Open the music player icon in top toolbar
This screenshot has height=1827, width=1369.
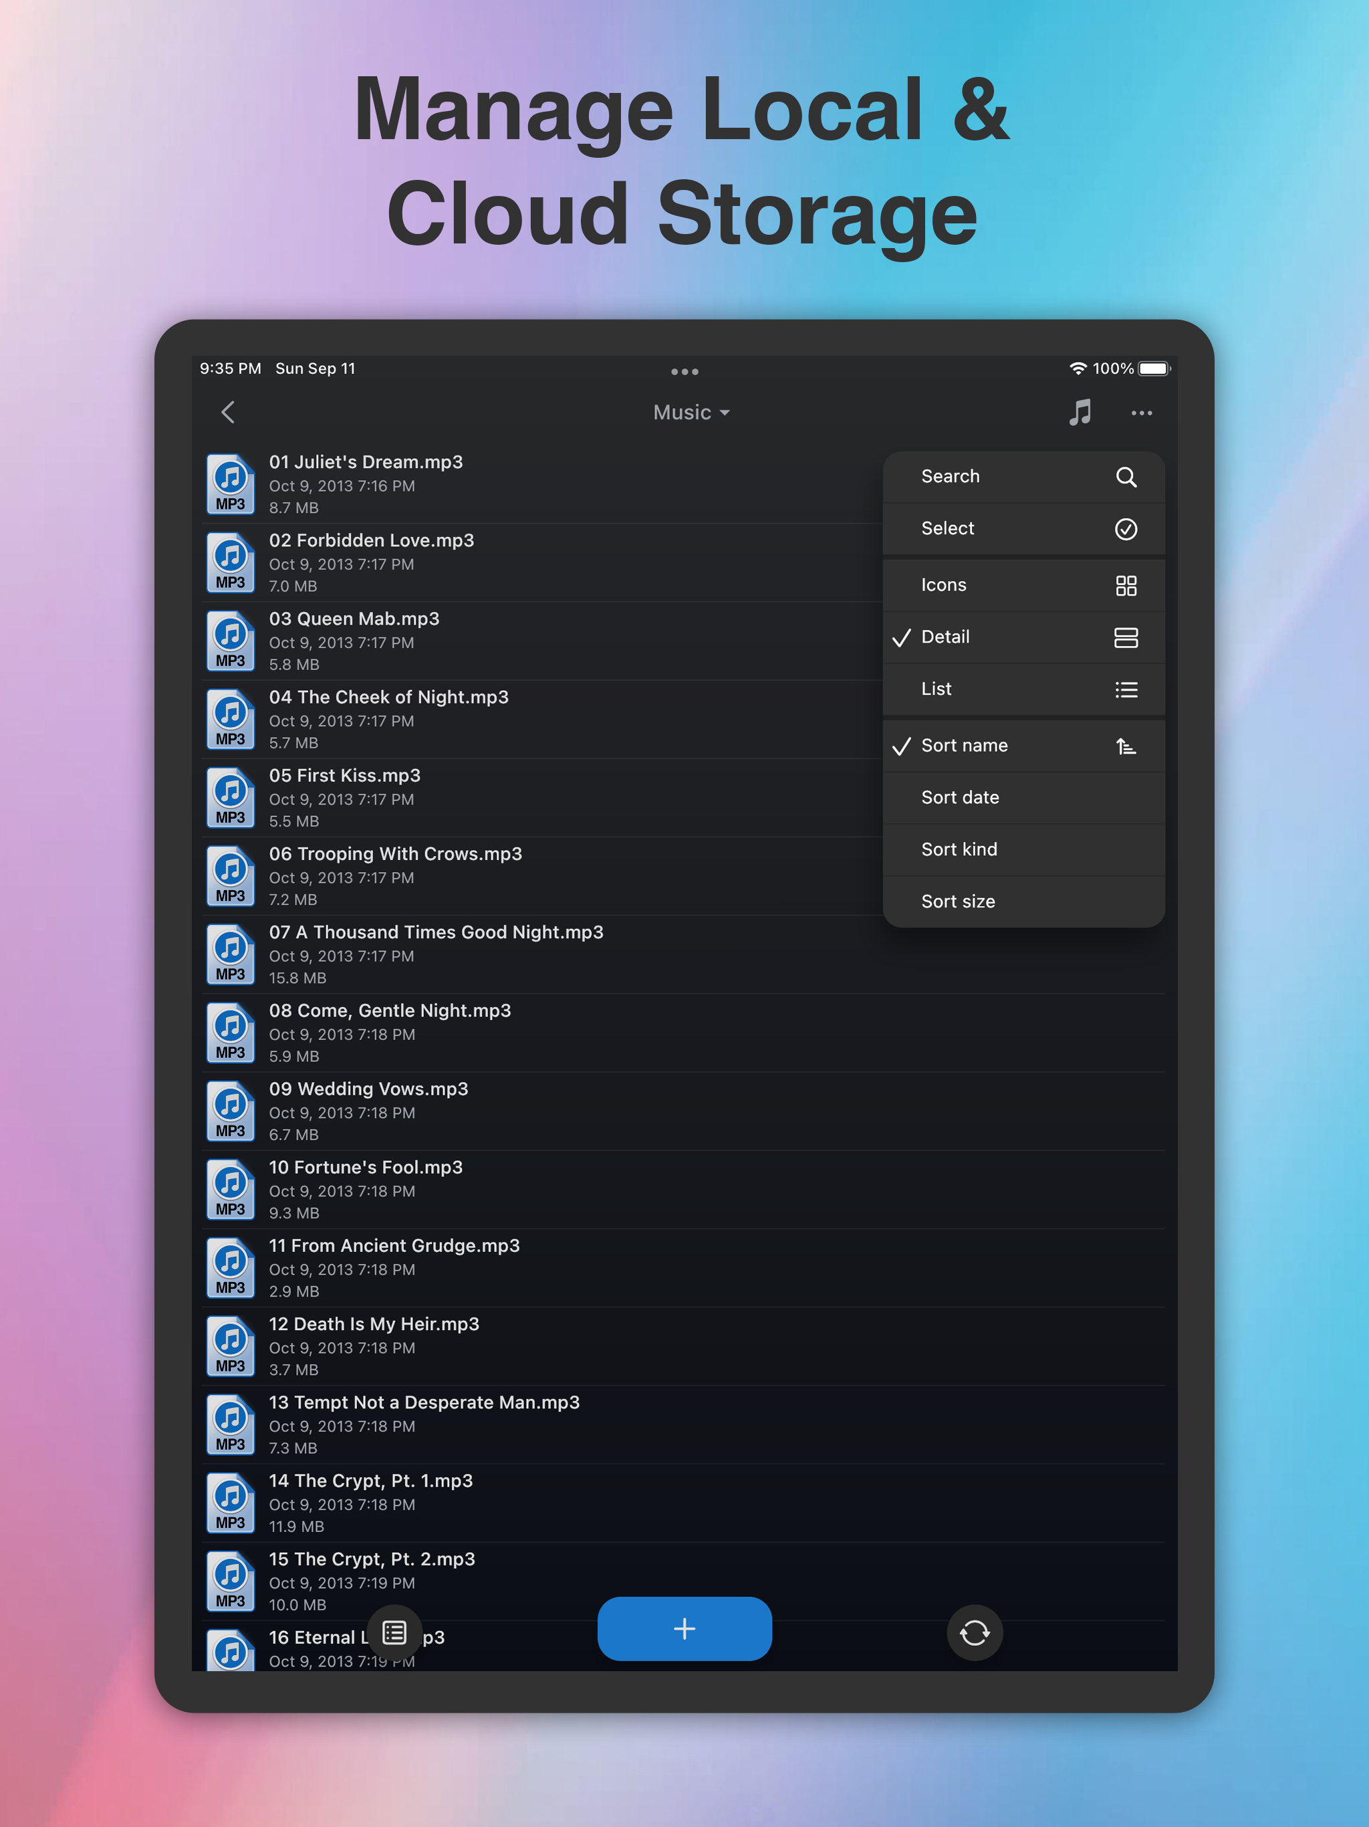tap(1079, 413)
